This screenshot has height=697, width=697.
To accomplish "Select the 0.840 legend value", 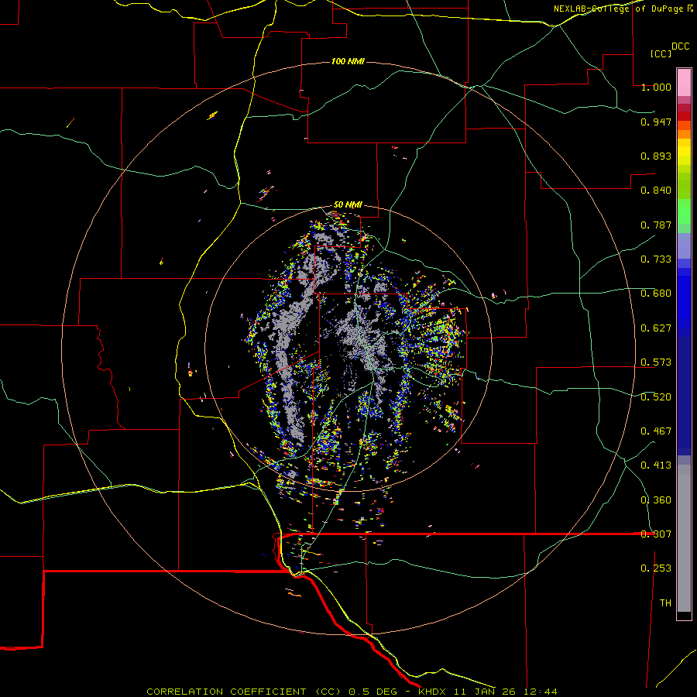I will pos(656,191).
